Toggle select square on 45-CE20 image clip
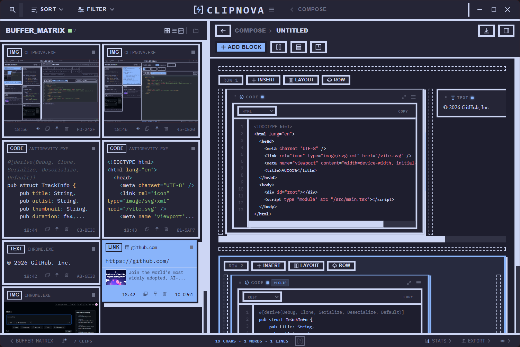Screen dimensions: 520x347 pyautogui.click(x=193, y=52)
